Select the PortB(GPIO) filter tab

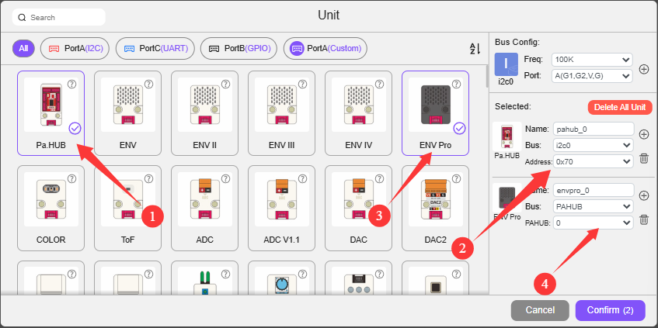pos(238,49)
